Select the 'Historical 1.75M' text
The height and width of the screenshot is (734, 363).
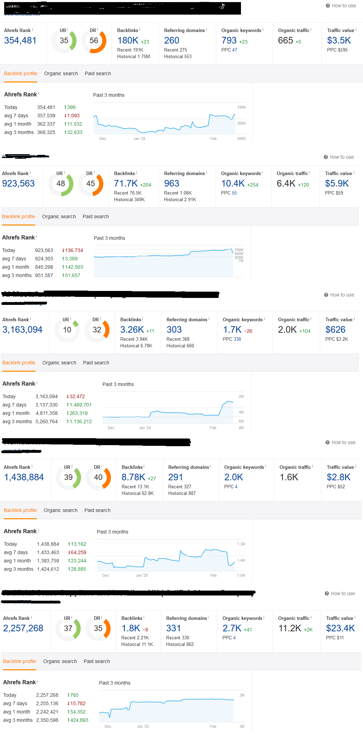[134, 56]
